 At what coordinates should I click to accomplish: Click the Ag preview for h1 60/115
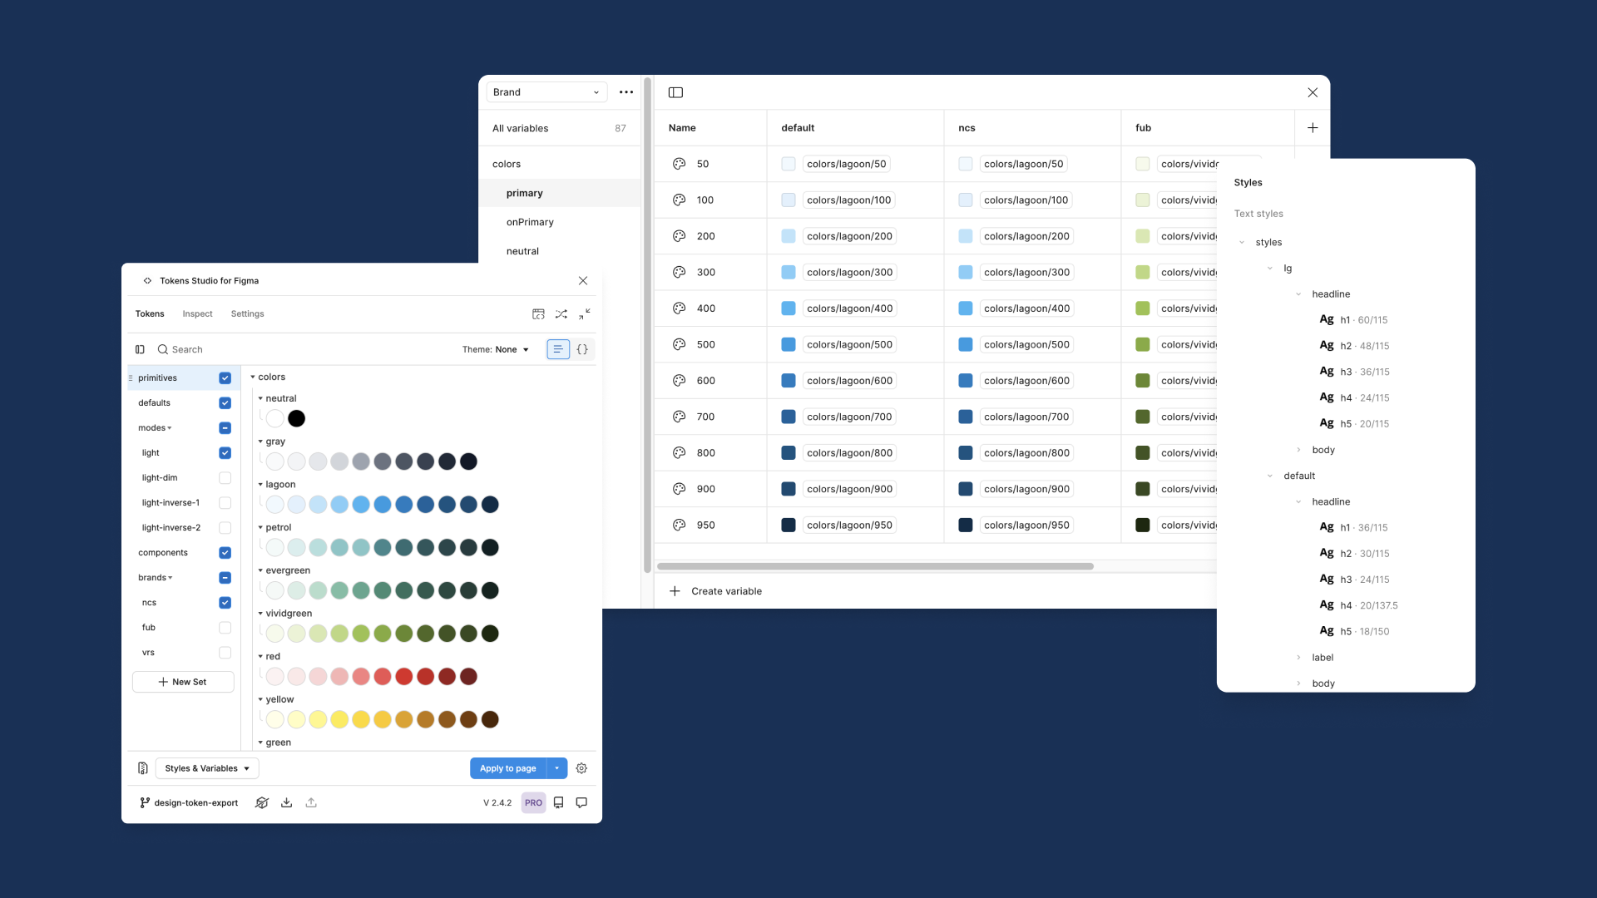click(x=1327, y=320)
